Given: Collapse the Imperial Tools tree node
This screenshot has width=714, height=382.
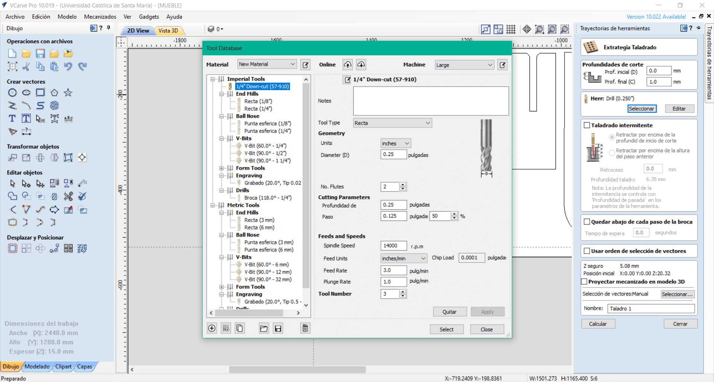Looking at the screenshot, I should coord(213,79).
